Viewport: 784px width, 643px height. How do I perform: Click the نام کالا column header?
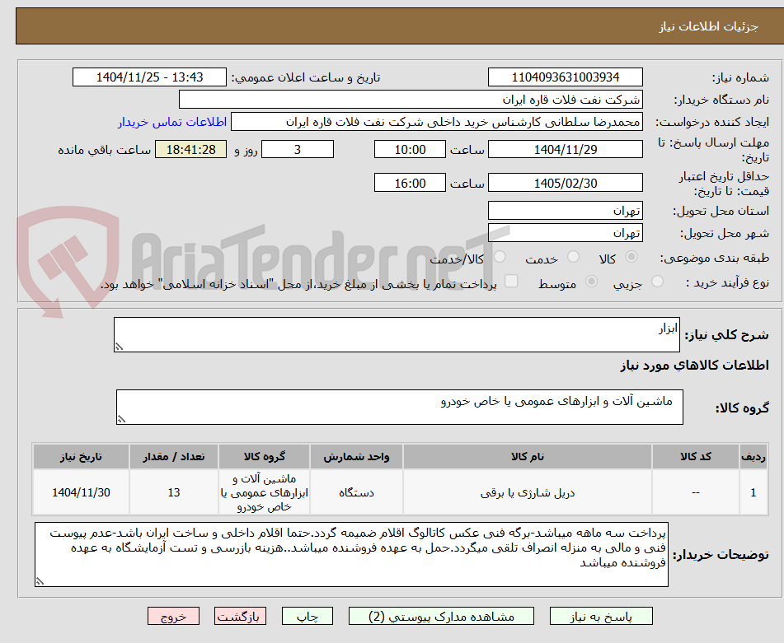(527, 456)
